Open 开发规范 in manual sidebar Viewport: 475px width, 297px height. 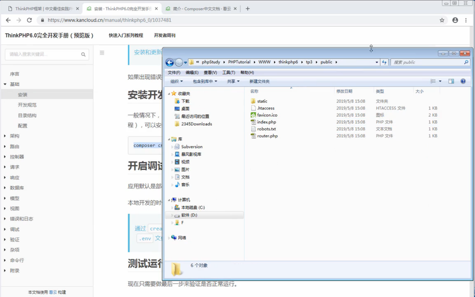[27, 105]
